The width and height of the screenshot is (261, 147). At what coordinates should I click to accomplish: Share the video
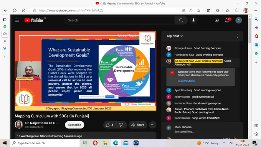pyautogui.click(x=138, y=125)
